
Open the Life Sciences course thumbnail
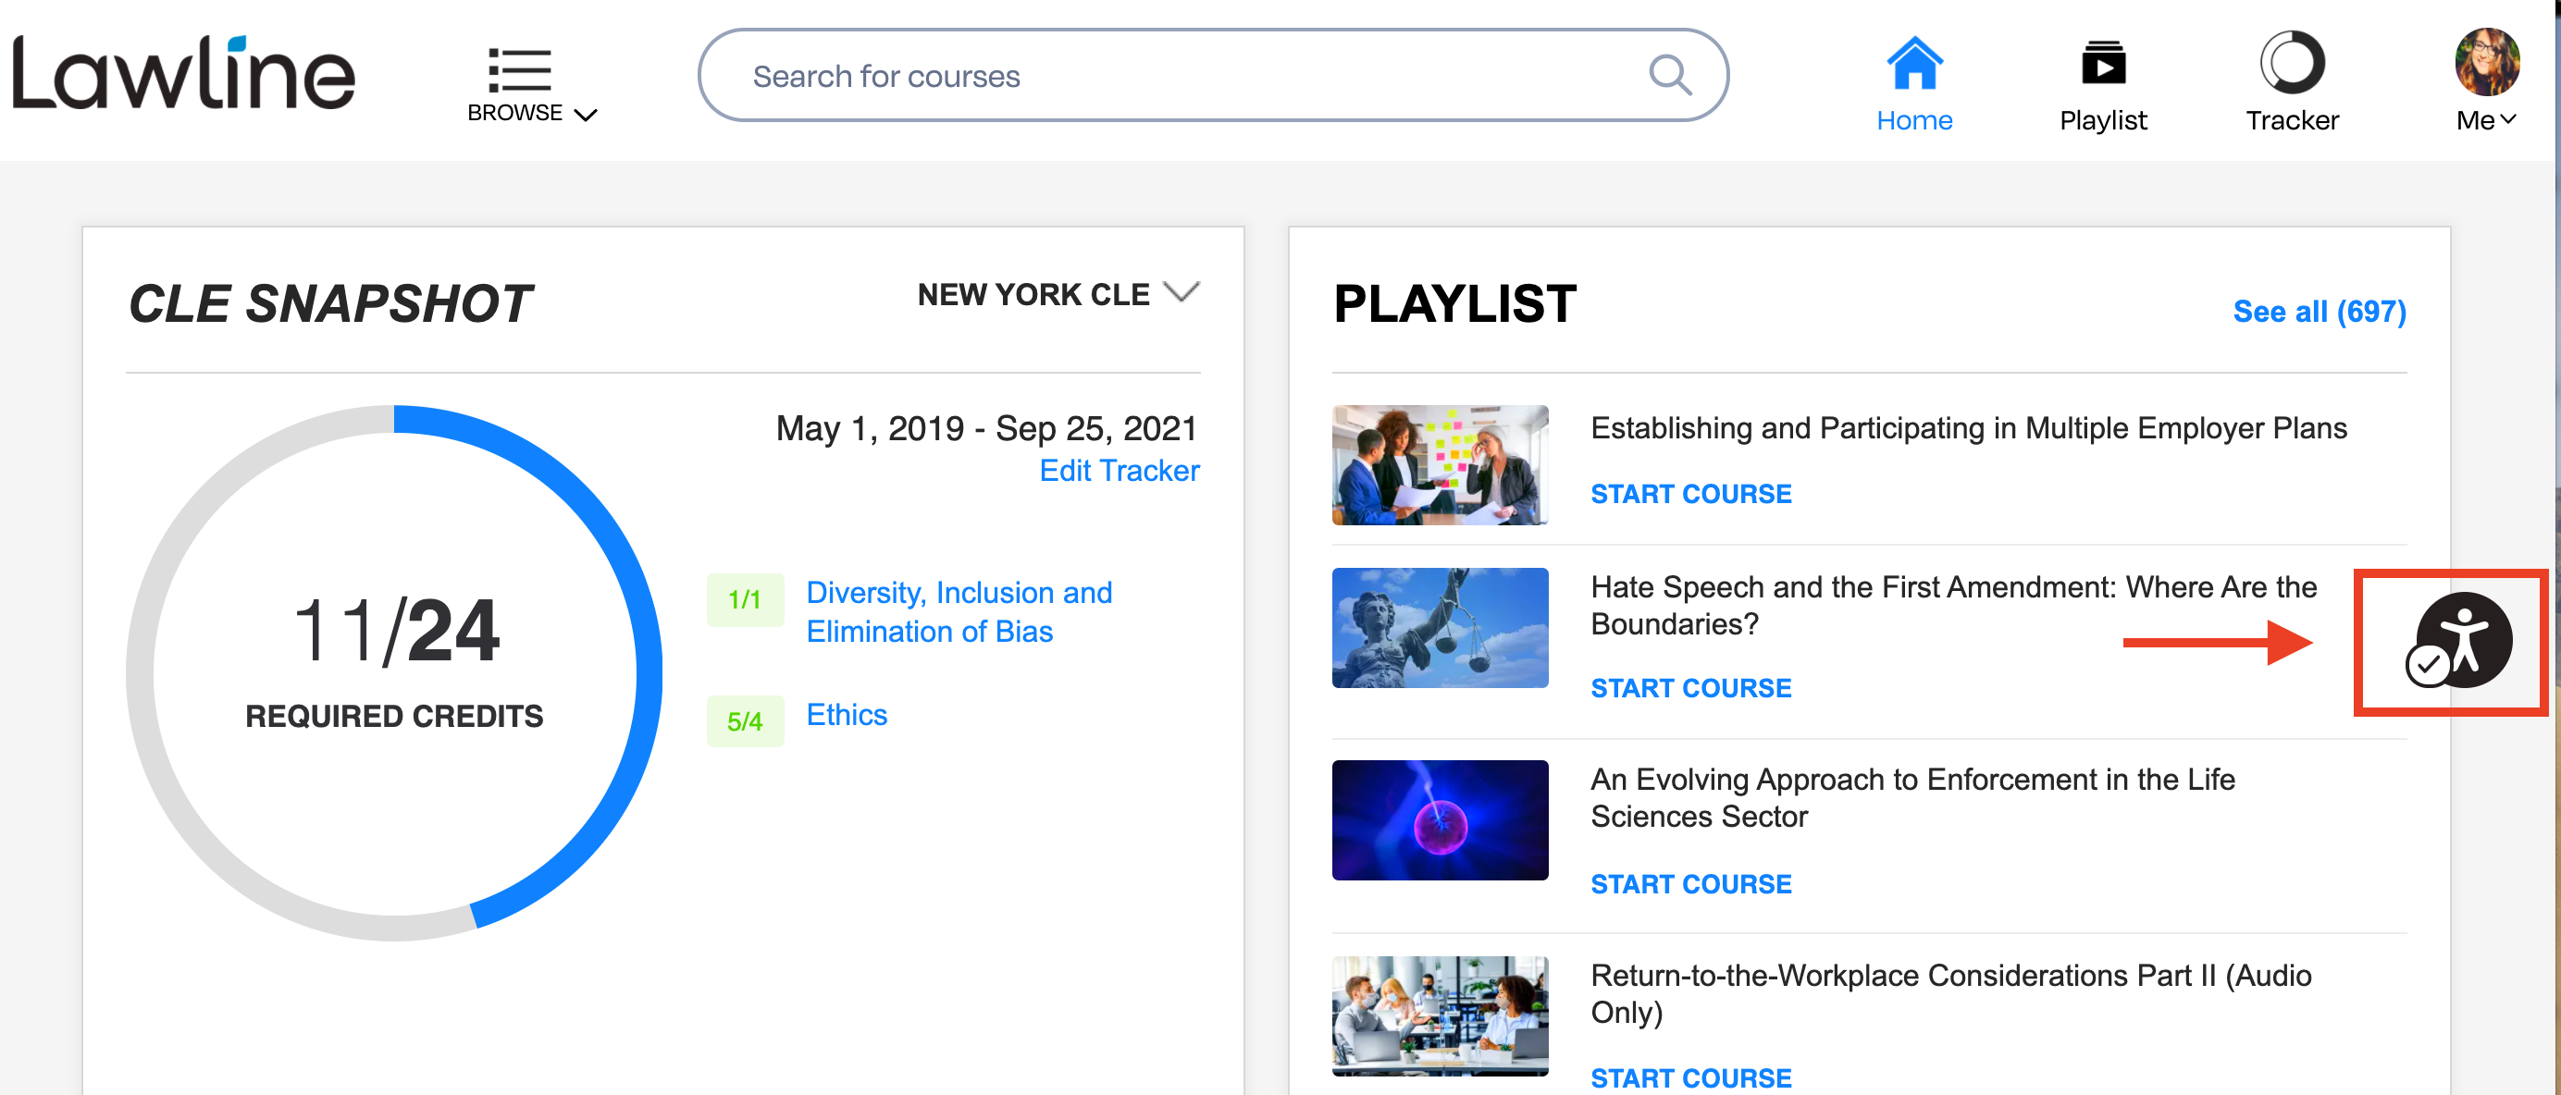1440,819
